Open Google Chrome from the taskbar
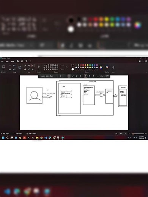This screenshot has height=197, width=148. point(41,138)
